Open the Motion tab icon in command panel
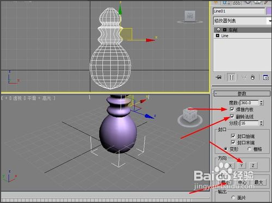This screenshot has width=272, height=203. point(248,2)
